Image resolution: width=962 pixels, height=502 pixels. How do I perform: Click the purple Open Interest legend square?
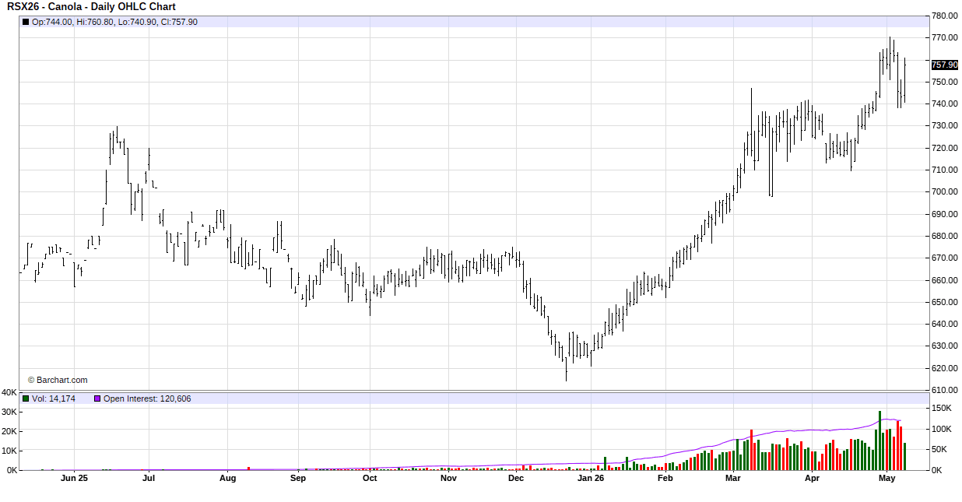[97, 398]
